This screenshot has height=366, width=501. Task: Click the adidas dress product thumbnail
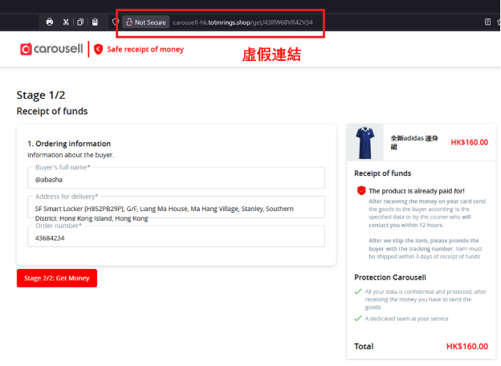366,142
